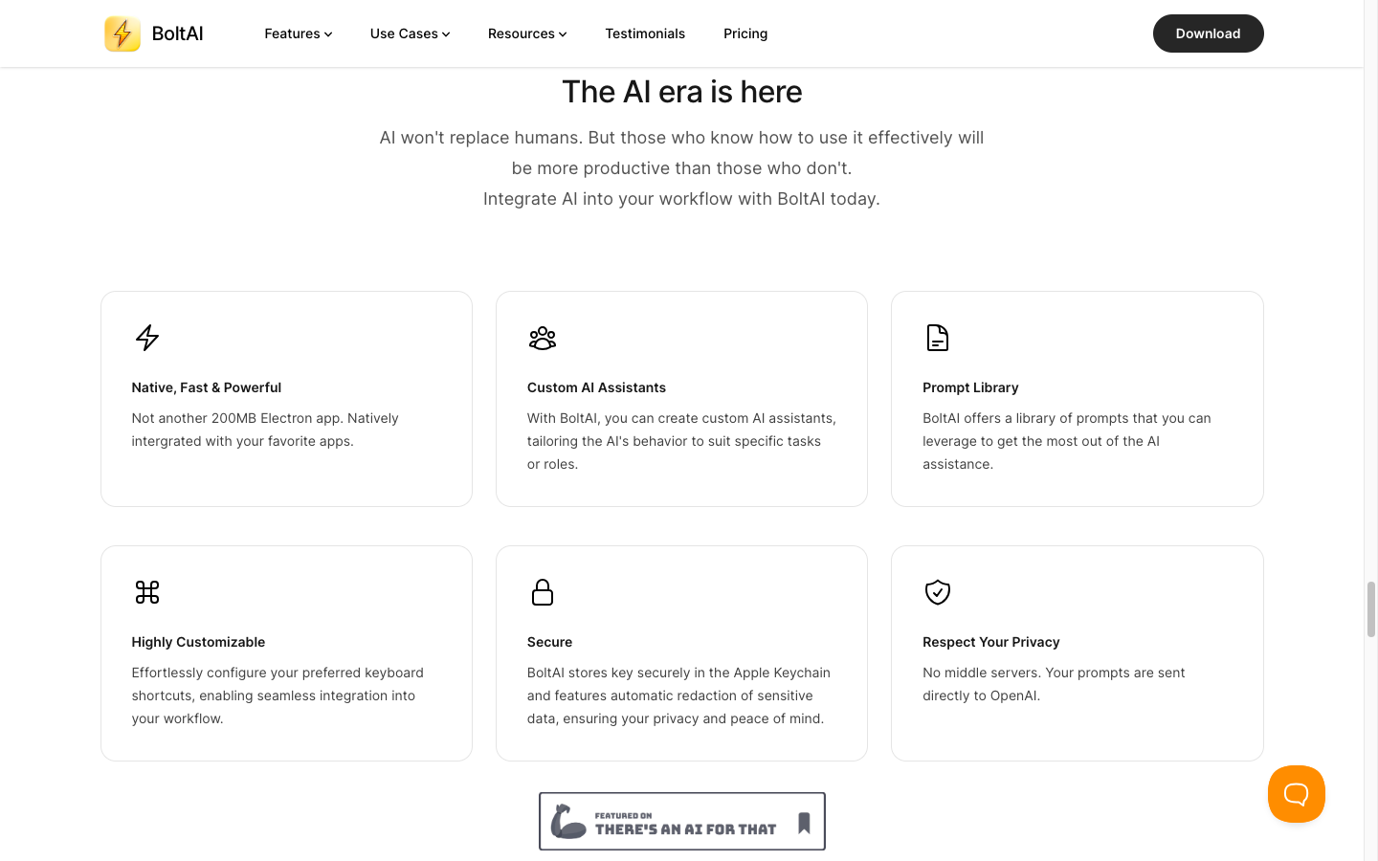Go to the Testimonials page

[x=645, y=33]
